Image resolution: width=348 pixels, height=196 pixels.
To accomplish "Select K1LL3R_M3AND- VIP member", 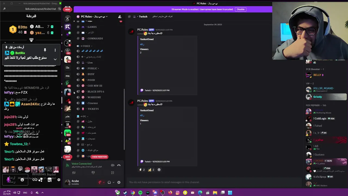I will pos(326,89).
